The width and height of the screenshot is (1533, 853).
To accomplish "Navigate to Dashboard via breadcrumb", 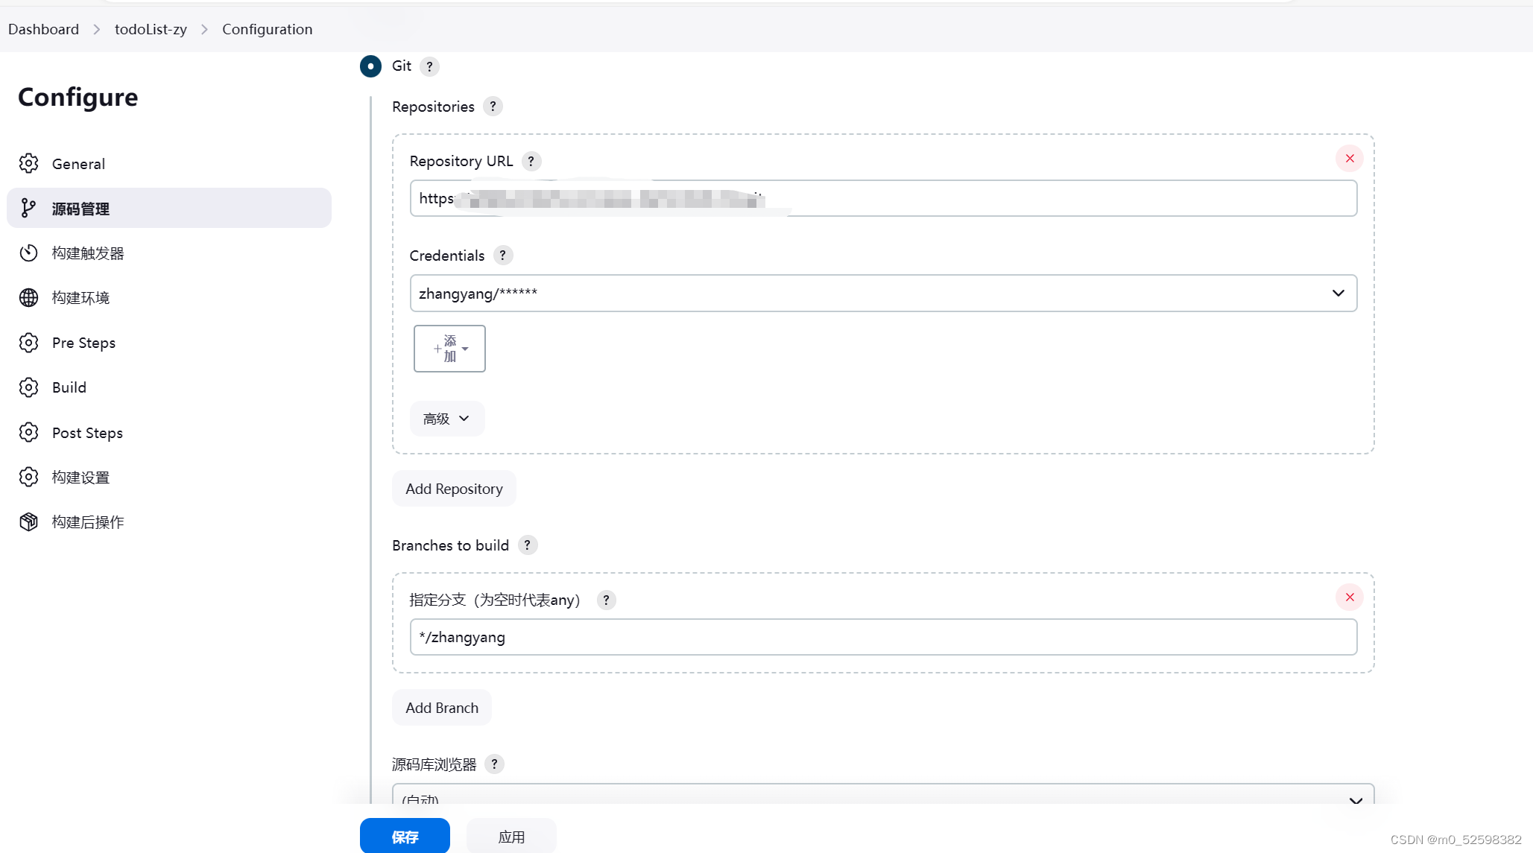I will 42,29.
